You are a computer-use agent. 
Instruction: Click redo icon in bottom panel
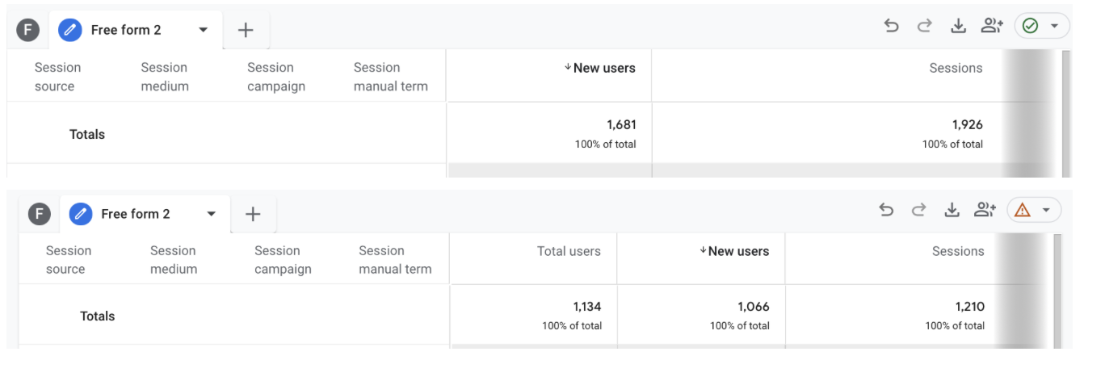(x=918, y=210)
